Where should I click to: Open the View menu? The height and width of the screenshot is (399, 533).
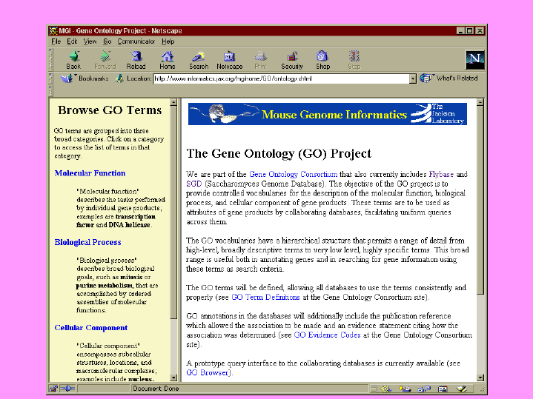pos(90,41)
